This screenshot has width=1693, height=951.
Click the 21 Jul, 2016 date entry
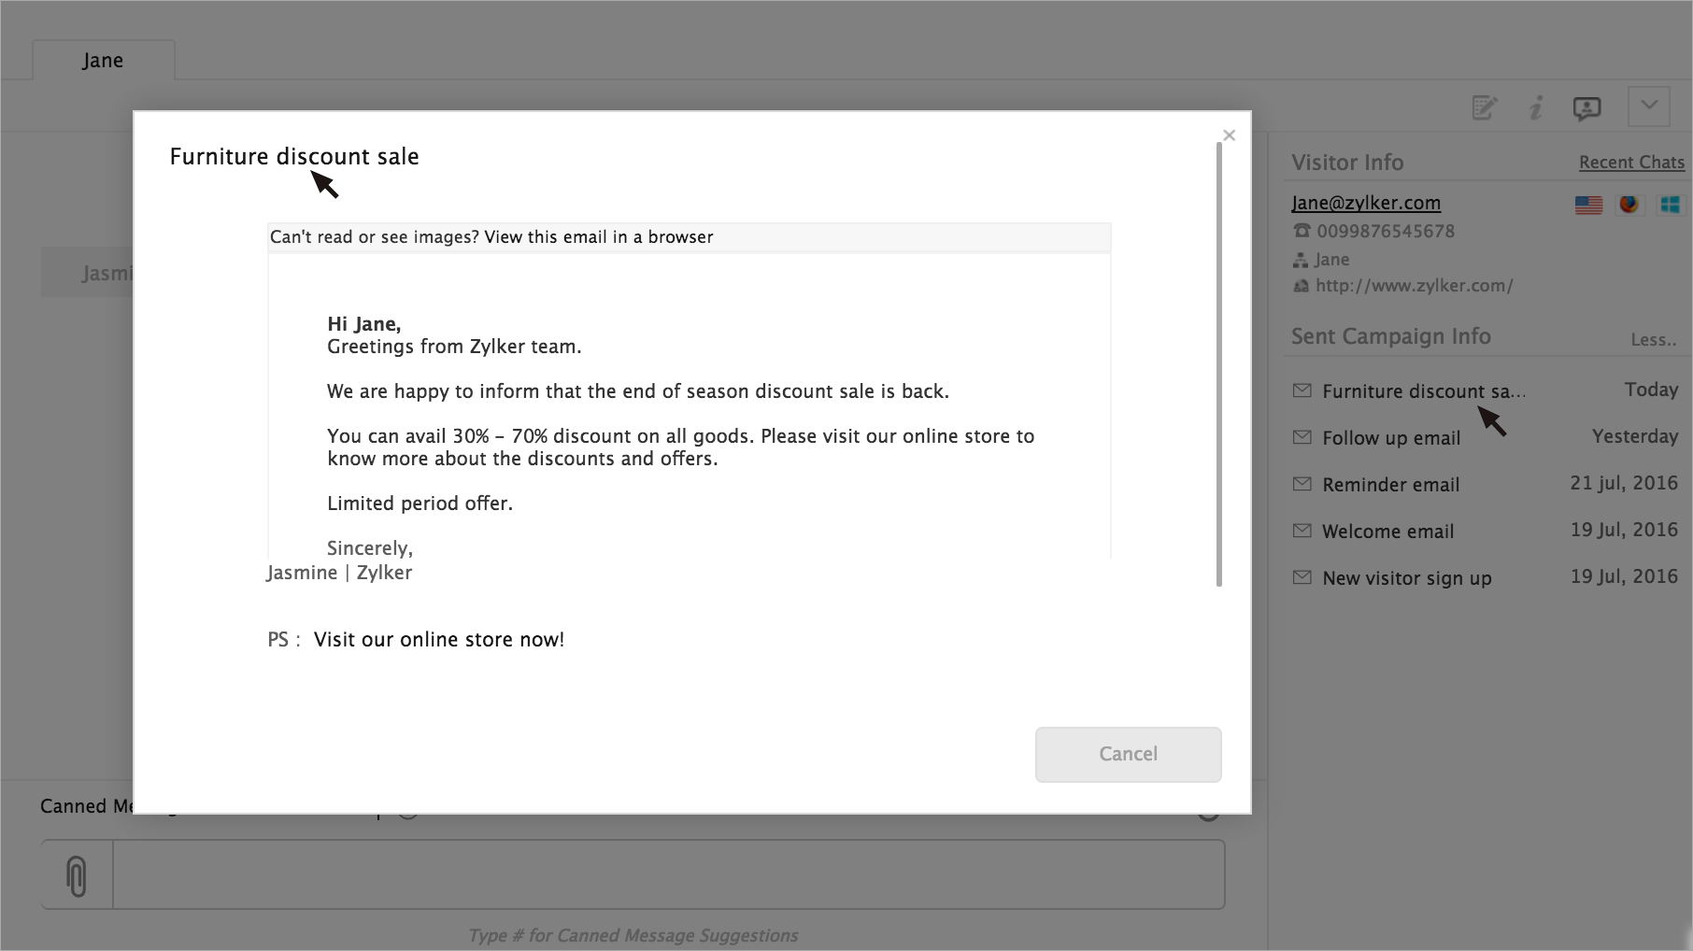(x=1624, y=483)
